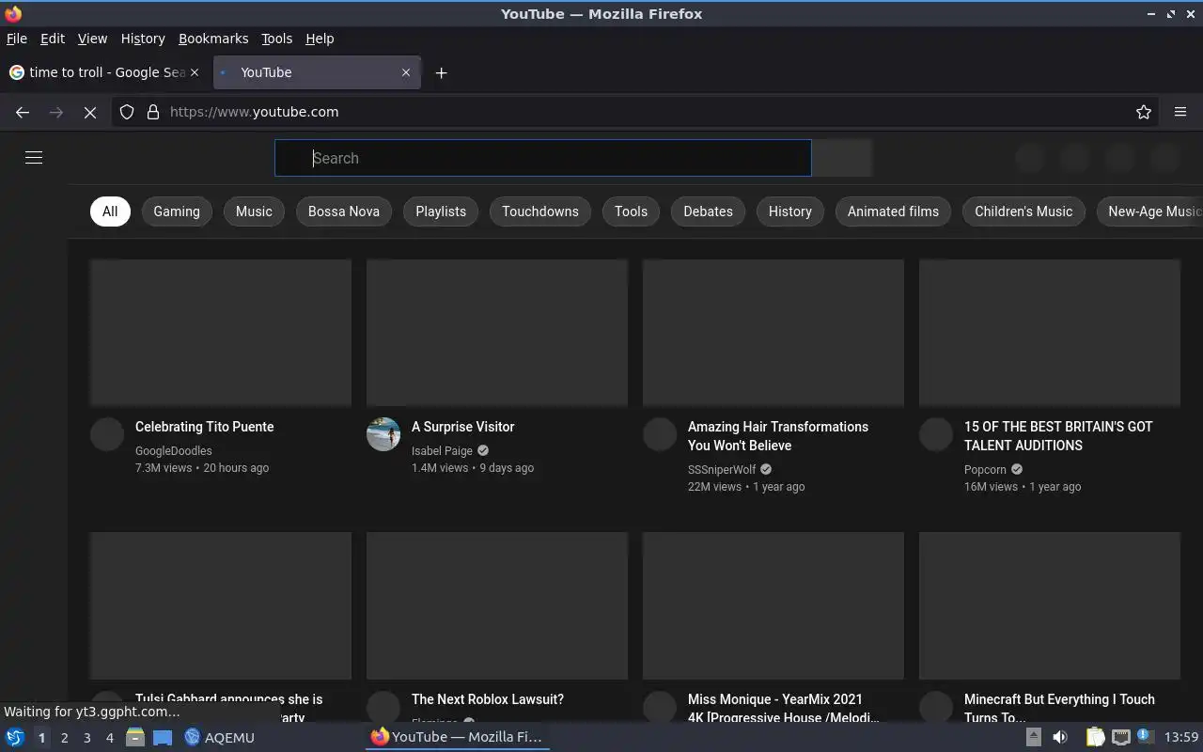Open the AQEMU launcher in taskbar
1203x752 pixels.
click(x=219, y=737)
